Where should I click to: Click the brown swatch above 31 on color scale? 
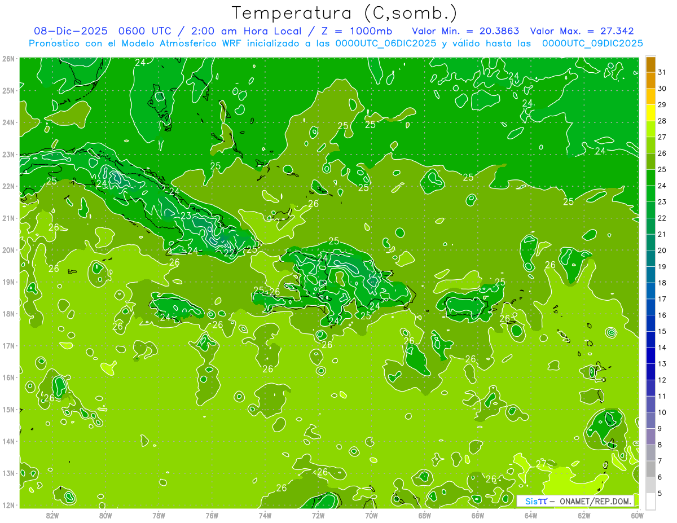click(x=650, y=64)
